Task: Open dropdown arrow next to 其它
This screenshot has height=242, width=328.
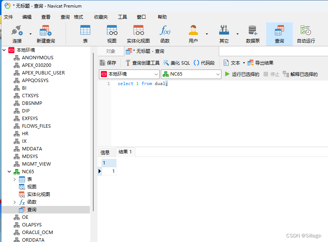Action: click(x=237, y=34)
